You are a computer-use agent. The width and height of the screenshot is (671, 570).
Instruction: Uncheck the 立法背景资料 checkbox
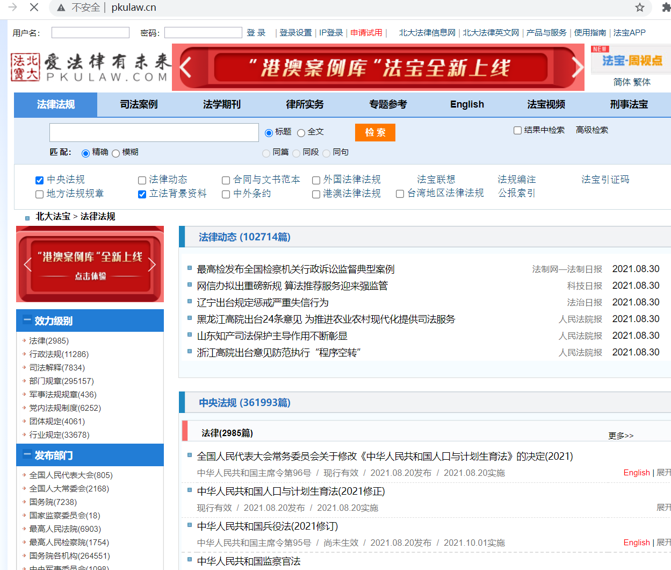tap(142, 194)
